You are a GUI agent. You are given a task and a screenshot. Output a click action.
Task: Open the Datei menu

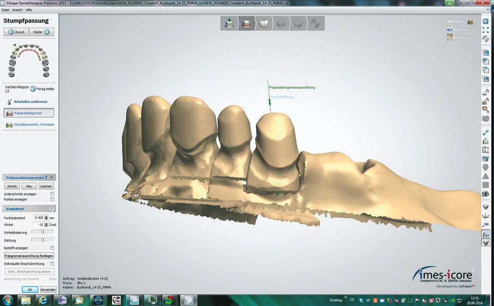click(x=6, y=10)
